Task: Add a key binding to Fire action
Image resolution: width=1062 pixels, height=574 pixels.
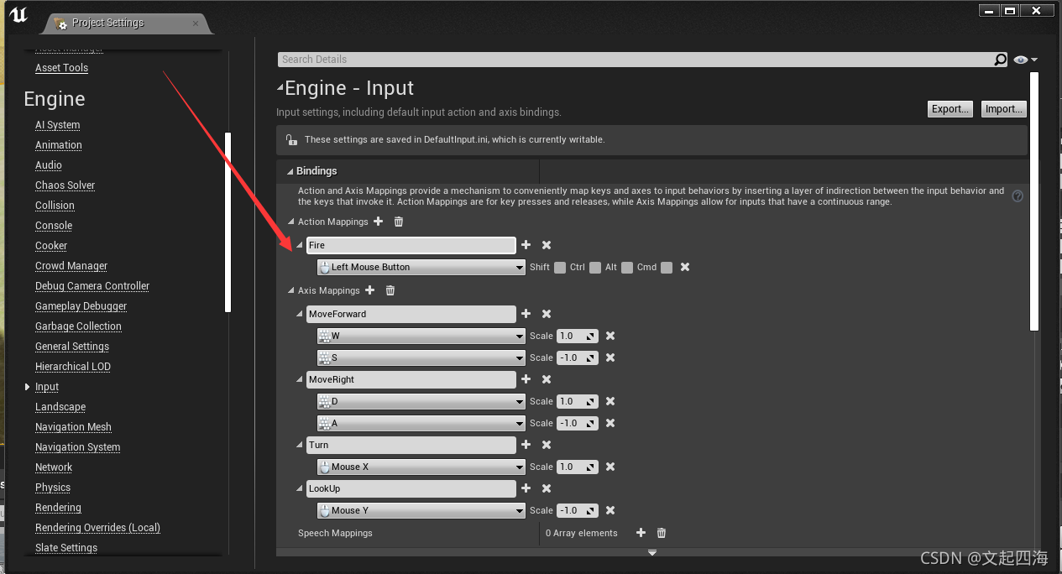Action: click(x=526, y=245)
